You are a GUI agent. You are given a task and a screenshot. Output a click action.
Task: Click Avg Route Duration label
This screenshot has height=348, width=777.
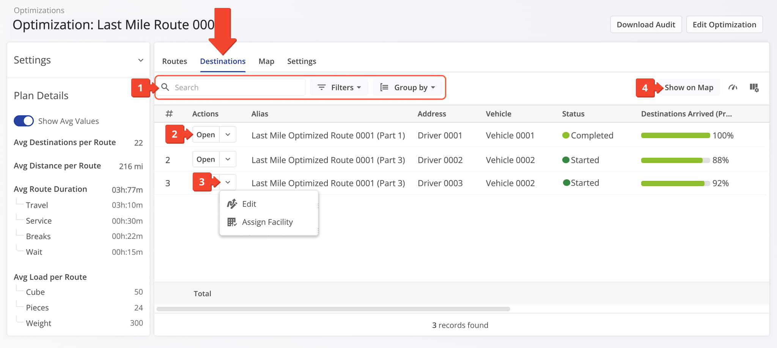click(50, 189)
